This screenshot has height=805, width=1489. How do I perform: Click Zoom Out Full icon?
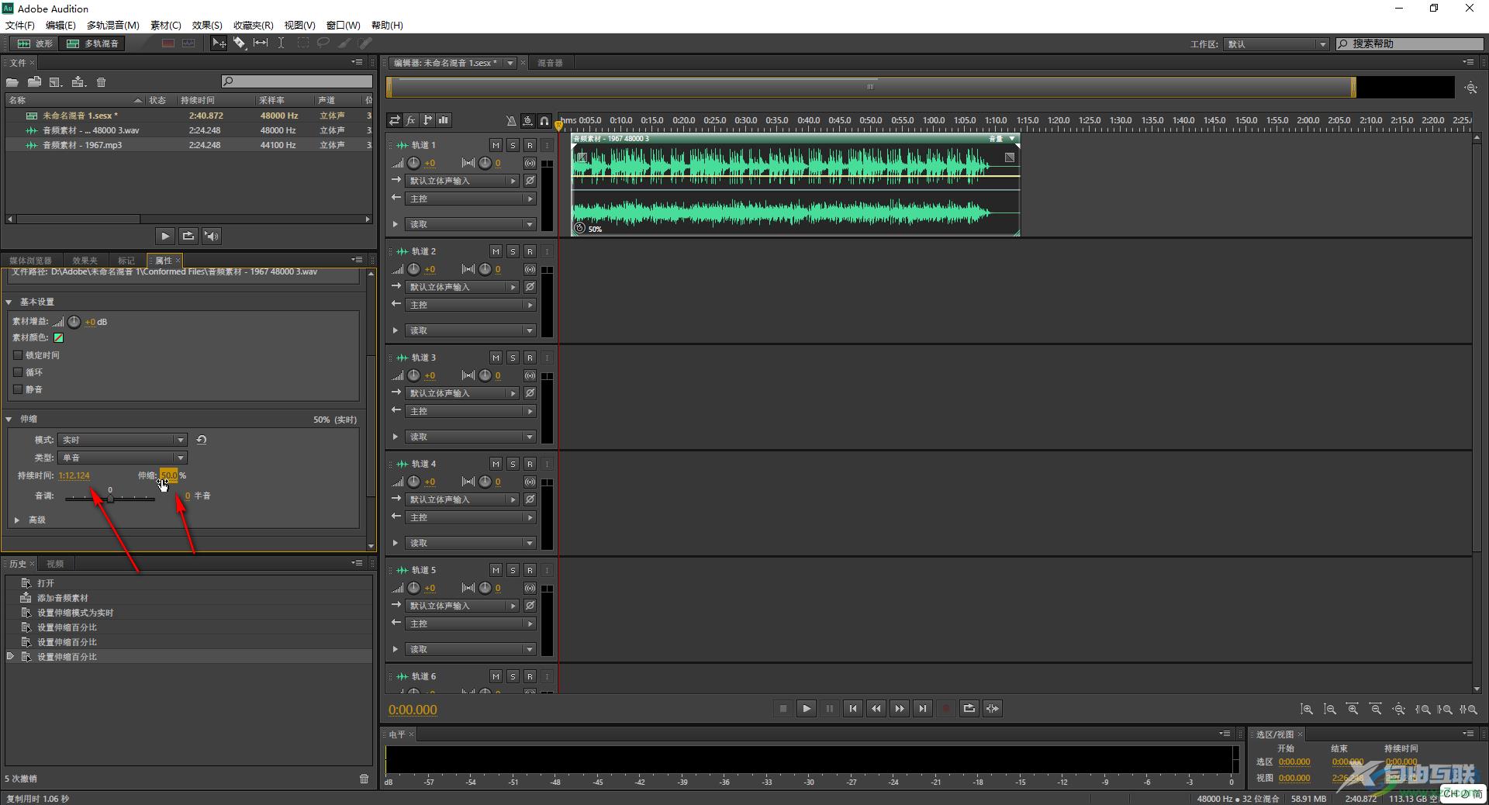pos(1399,709)
